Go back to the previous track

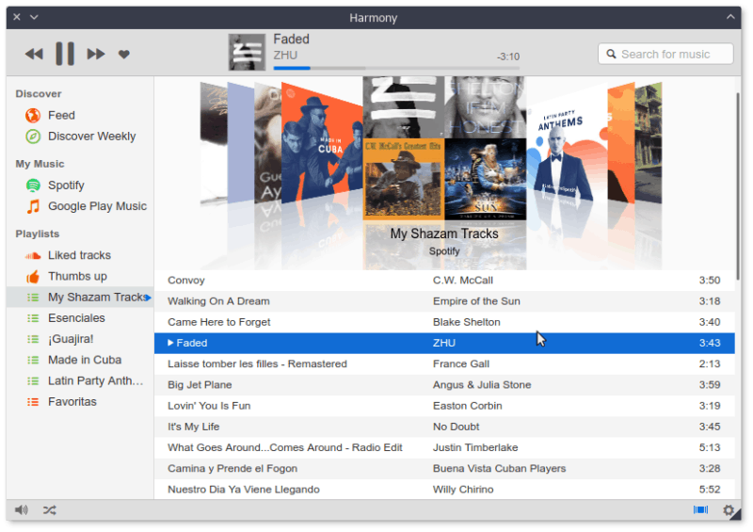[x=34, y=55]
